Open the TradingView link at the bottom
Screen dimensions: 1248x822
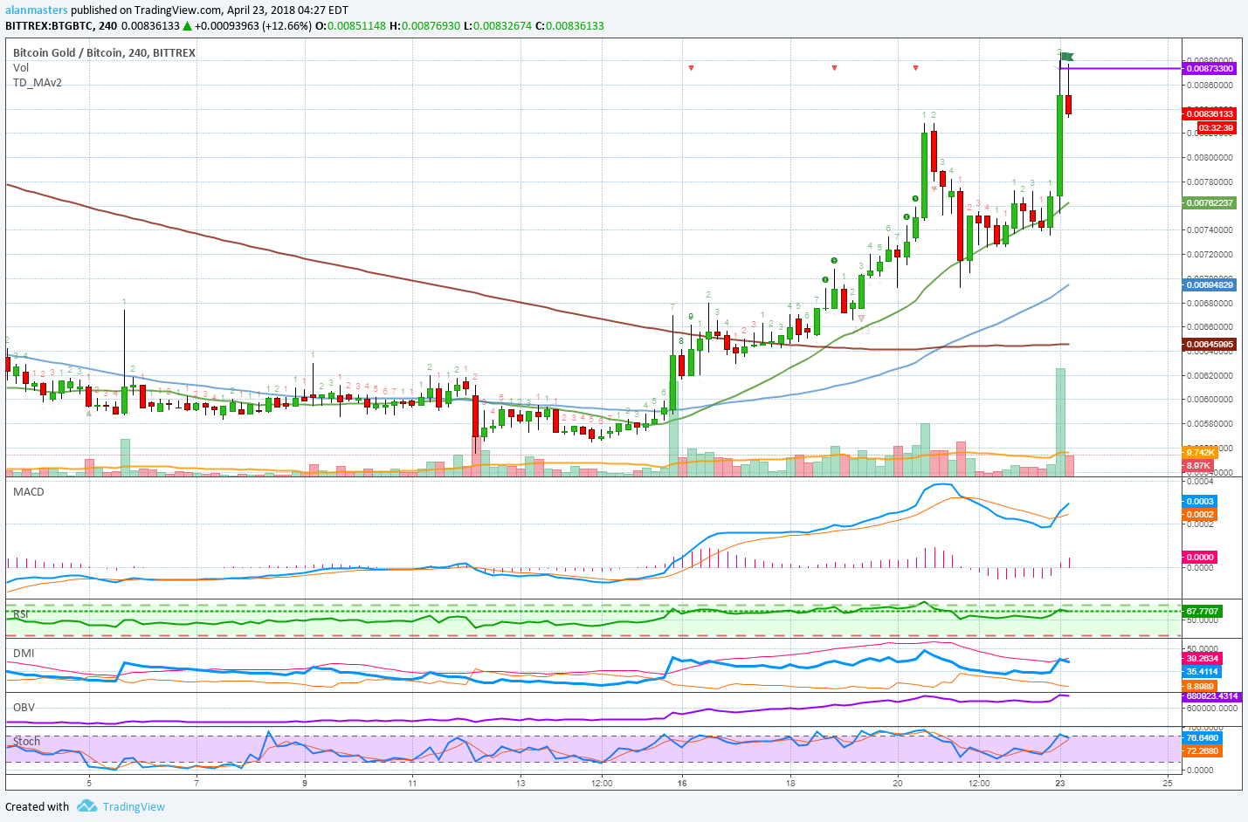(x=134, y=806)
